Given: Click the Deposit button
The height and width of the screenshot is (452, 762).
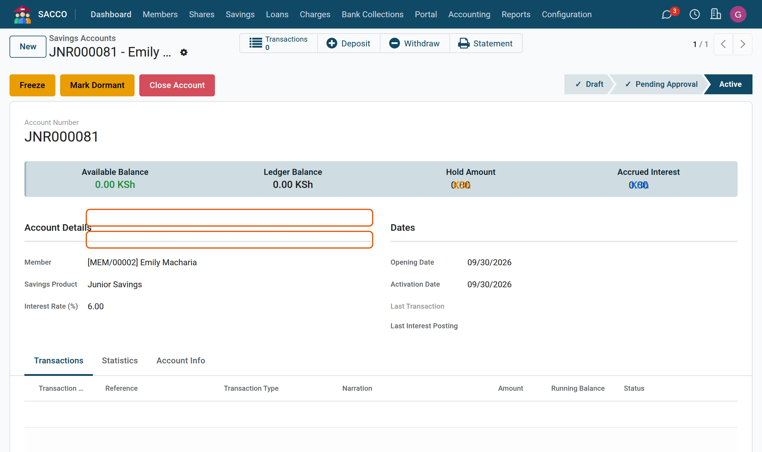Looking at the screenshot, I should [348, 43].
